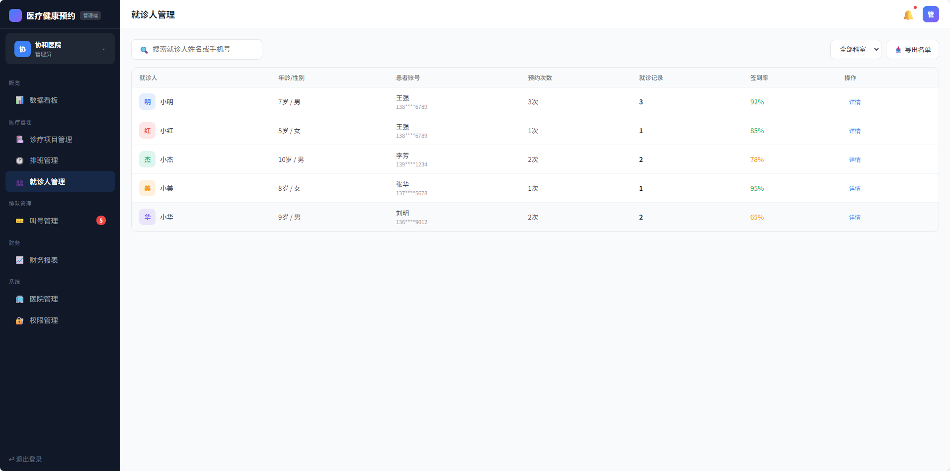The width and height of the screenshot is (950, 471).
Task: Open 叫号管理 with 5 badge
Action: click(44, 221)
